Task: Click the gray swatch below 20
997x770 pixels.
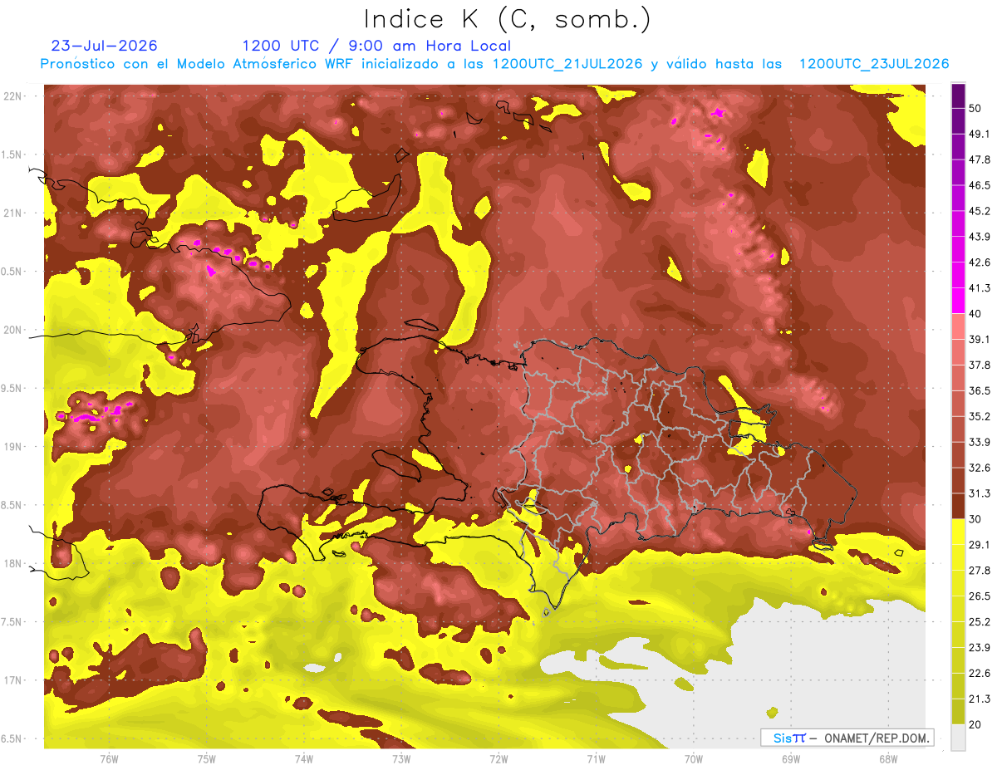Action: pyautogui.click(x=959, y=737)
